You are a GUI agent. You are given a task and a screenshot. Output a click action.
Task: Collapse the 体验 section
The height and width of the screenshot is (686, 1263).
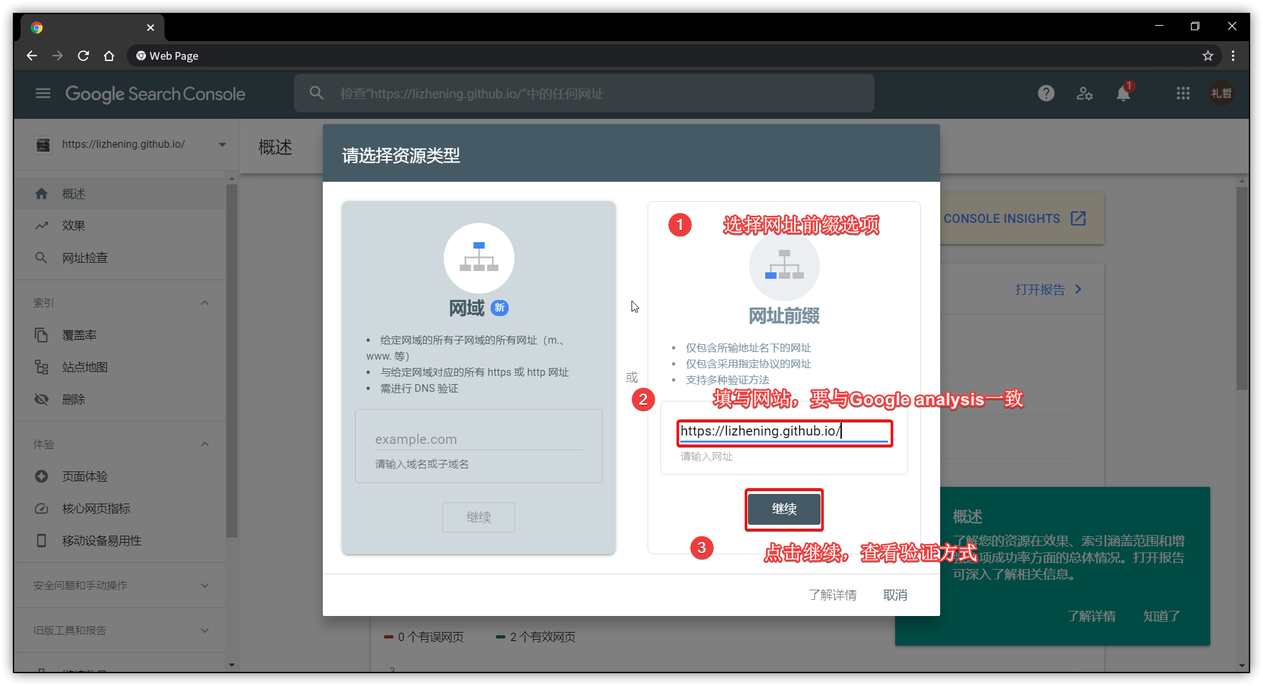(204, 444)
